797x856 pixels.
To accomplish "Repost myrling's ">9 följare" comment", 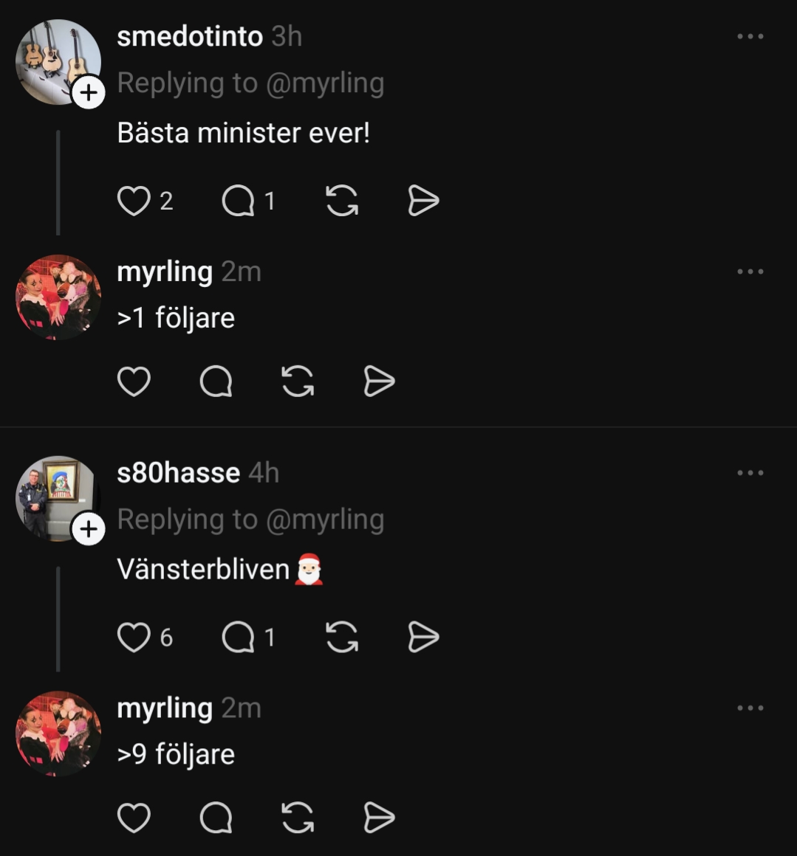I will tap(298, 818).
